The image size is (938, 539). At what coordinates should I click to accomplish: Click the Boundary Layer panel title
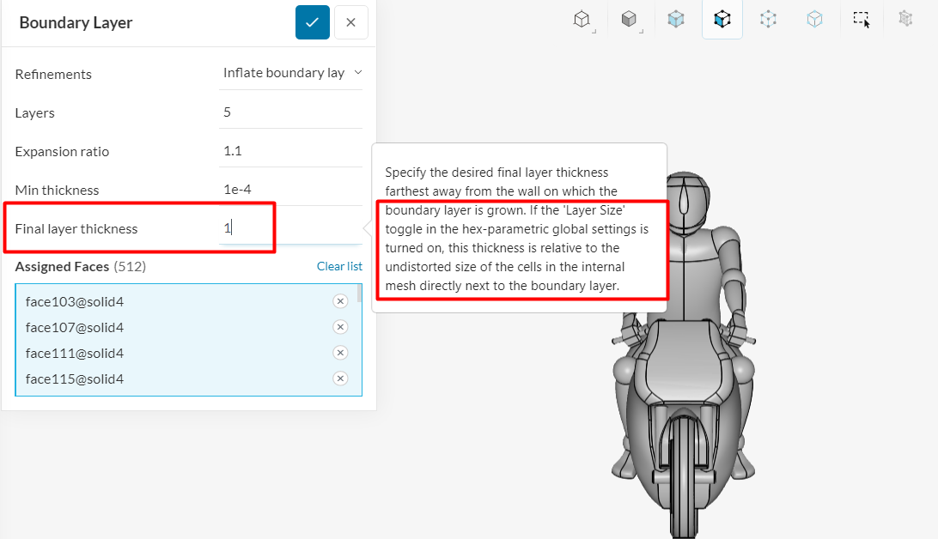click(76, 22)
